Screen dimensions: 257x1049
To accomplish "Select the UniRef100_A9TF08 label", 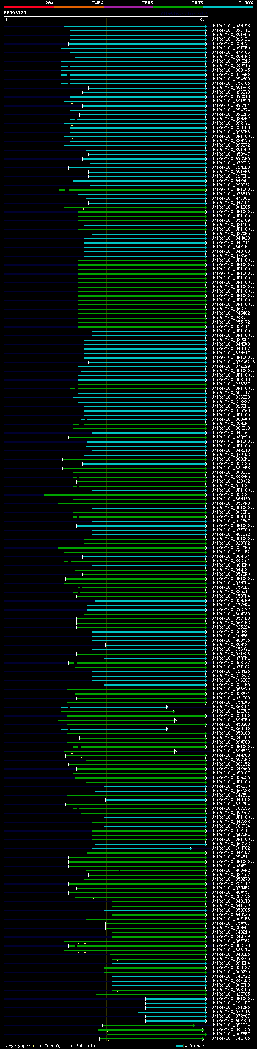I will click(x=230, y=88).
